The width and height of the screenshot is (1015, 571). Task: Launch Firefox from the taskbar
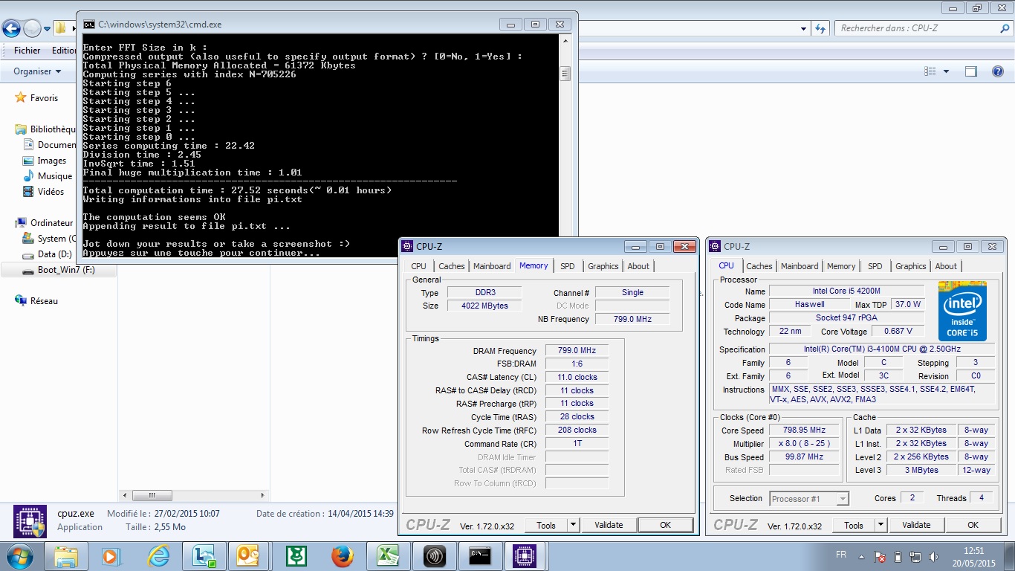click(x=342, y=555)
